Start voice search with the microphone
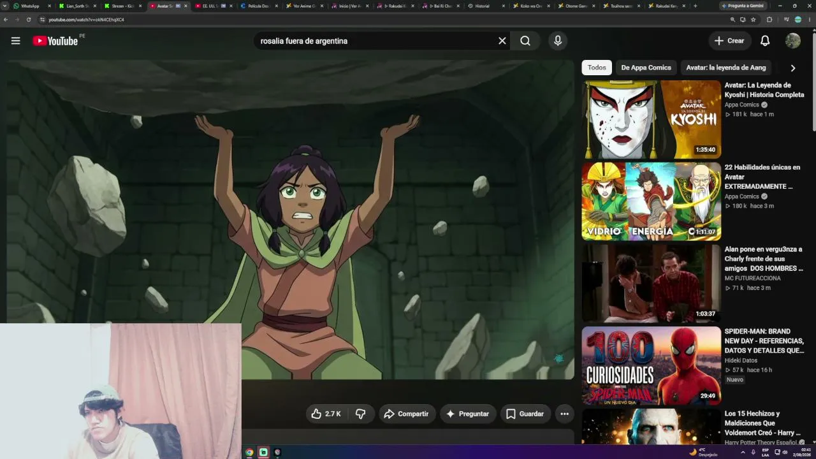816x459 pixels. [558, 41]
